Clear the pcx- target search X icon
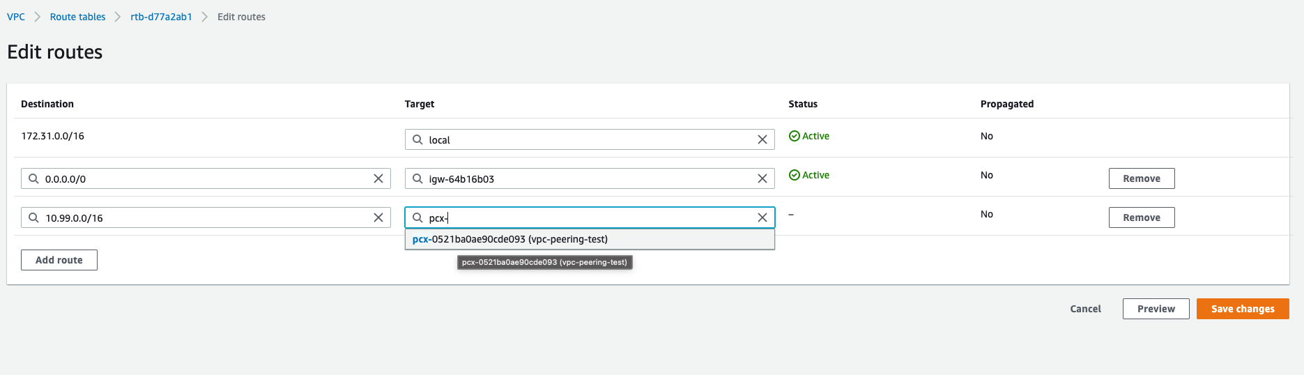This screenshot has height=375, width=1304. [x=762, y=217]
